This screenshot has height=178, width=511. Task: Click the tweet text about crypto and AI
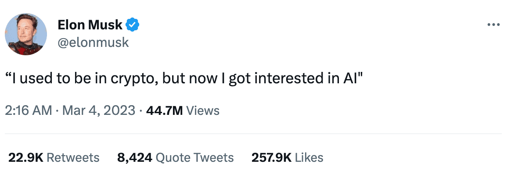[x=184, y=79]
